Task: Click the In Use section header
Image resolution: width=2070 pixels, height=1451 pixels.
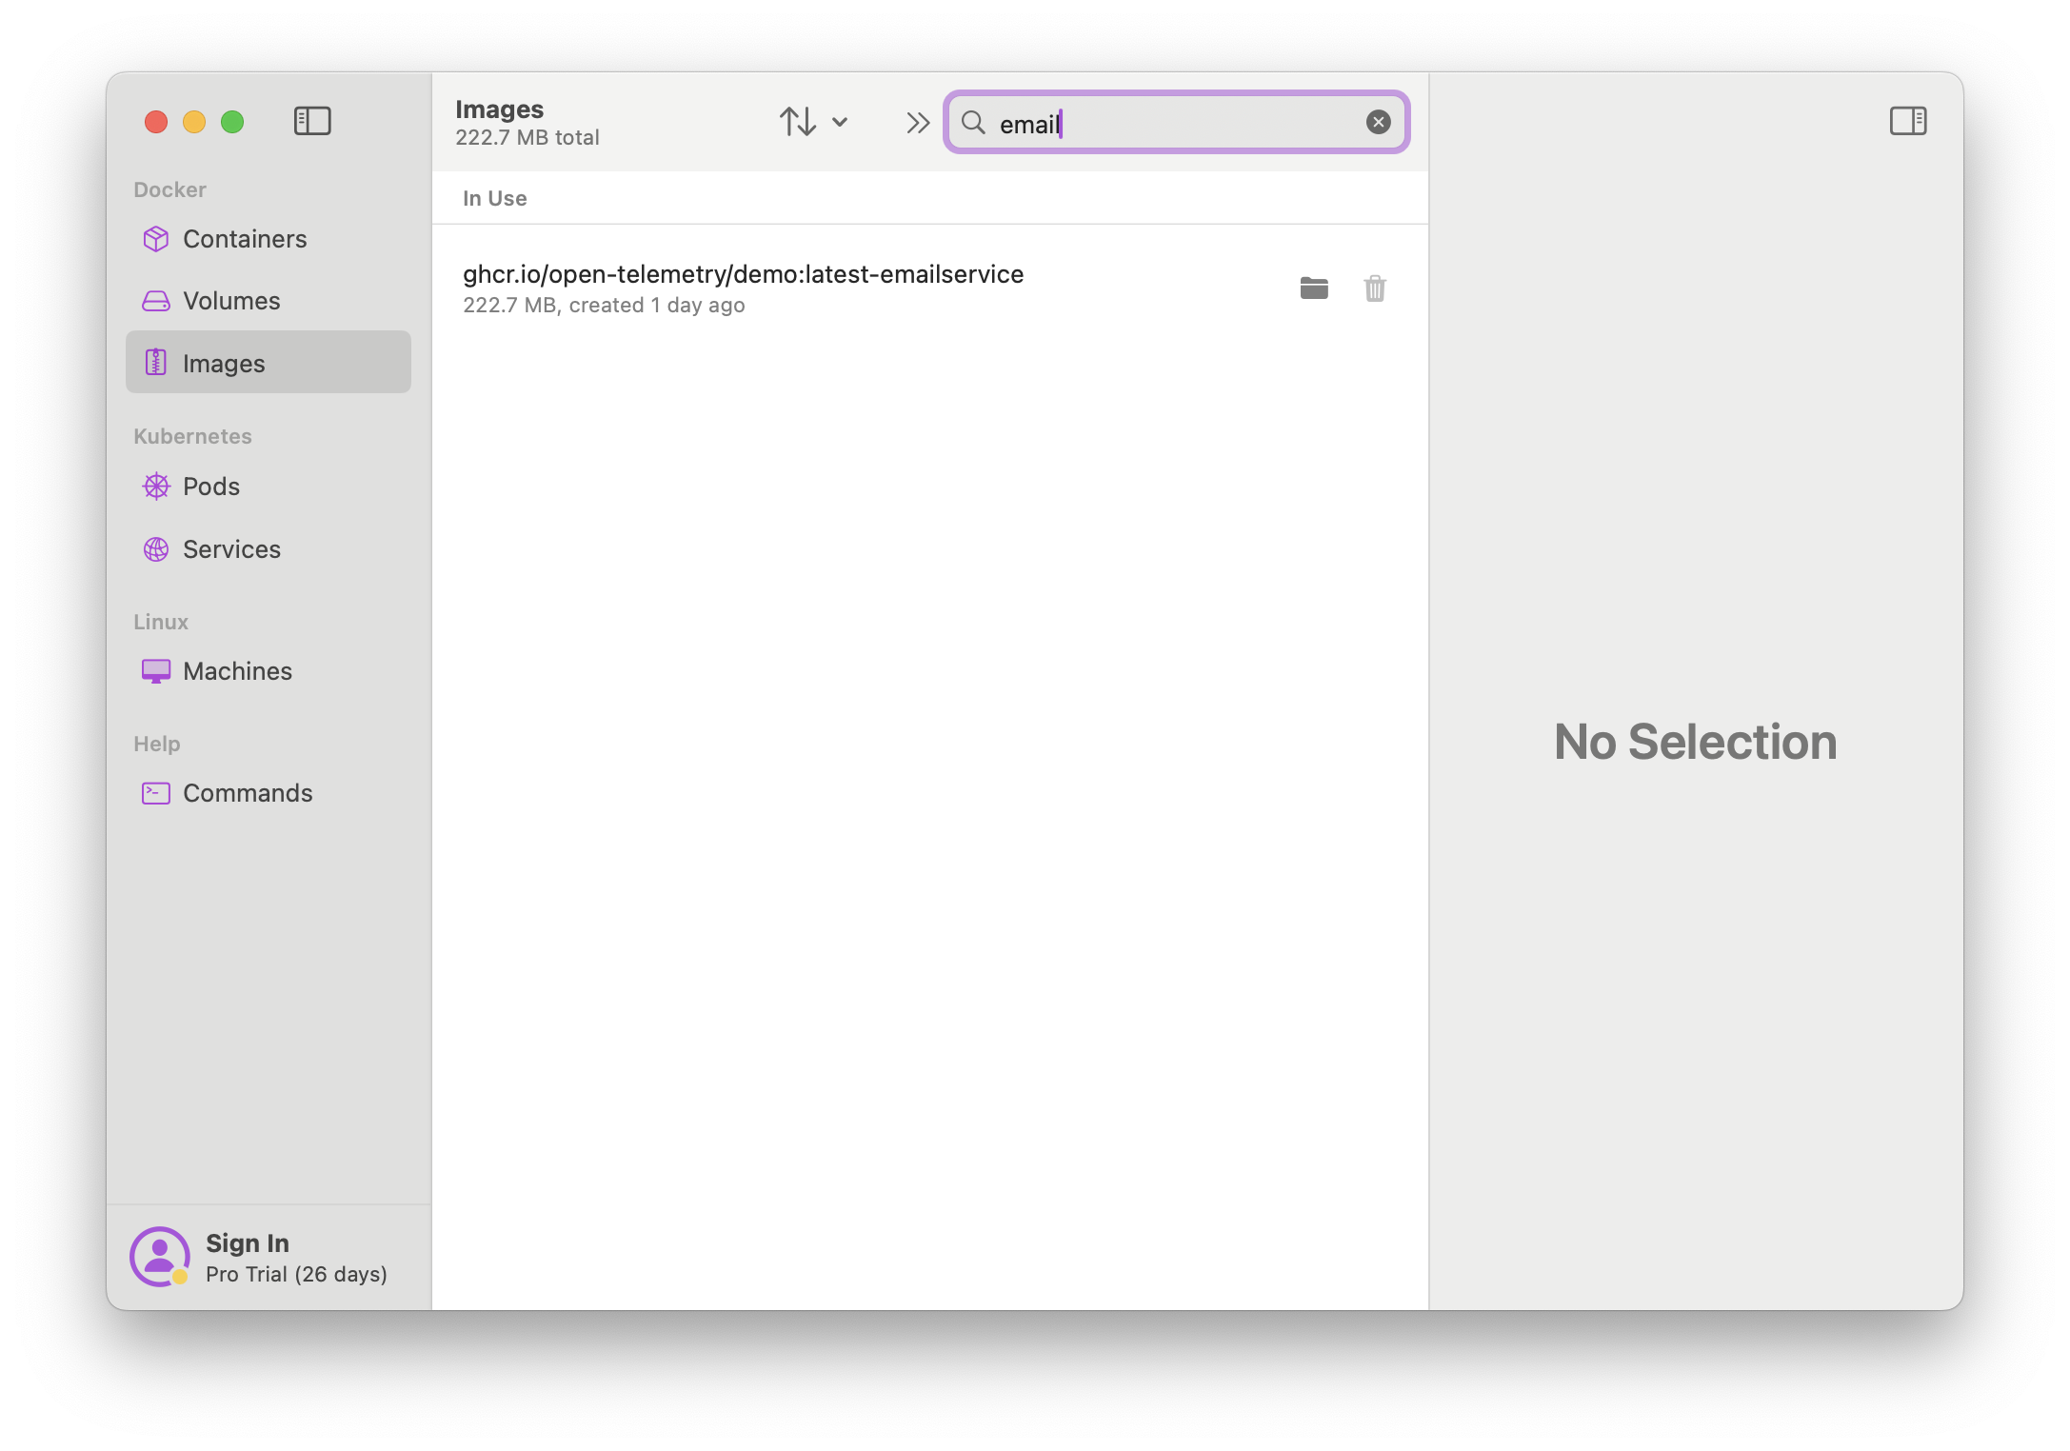Action: click(494, 198)
